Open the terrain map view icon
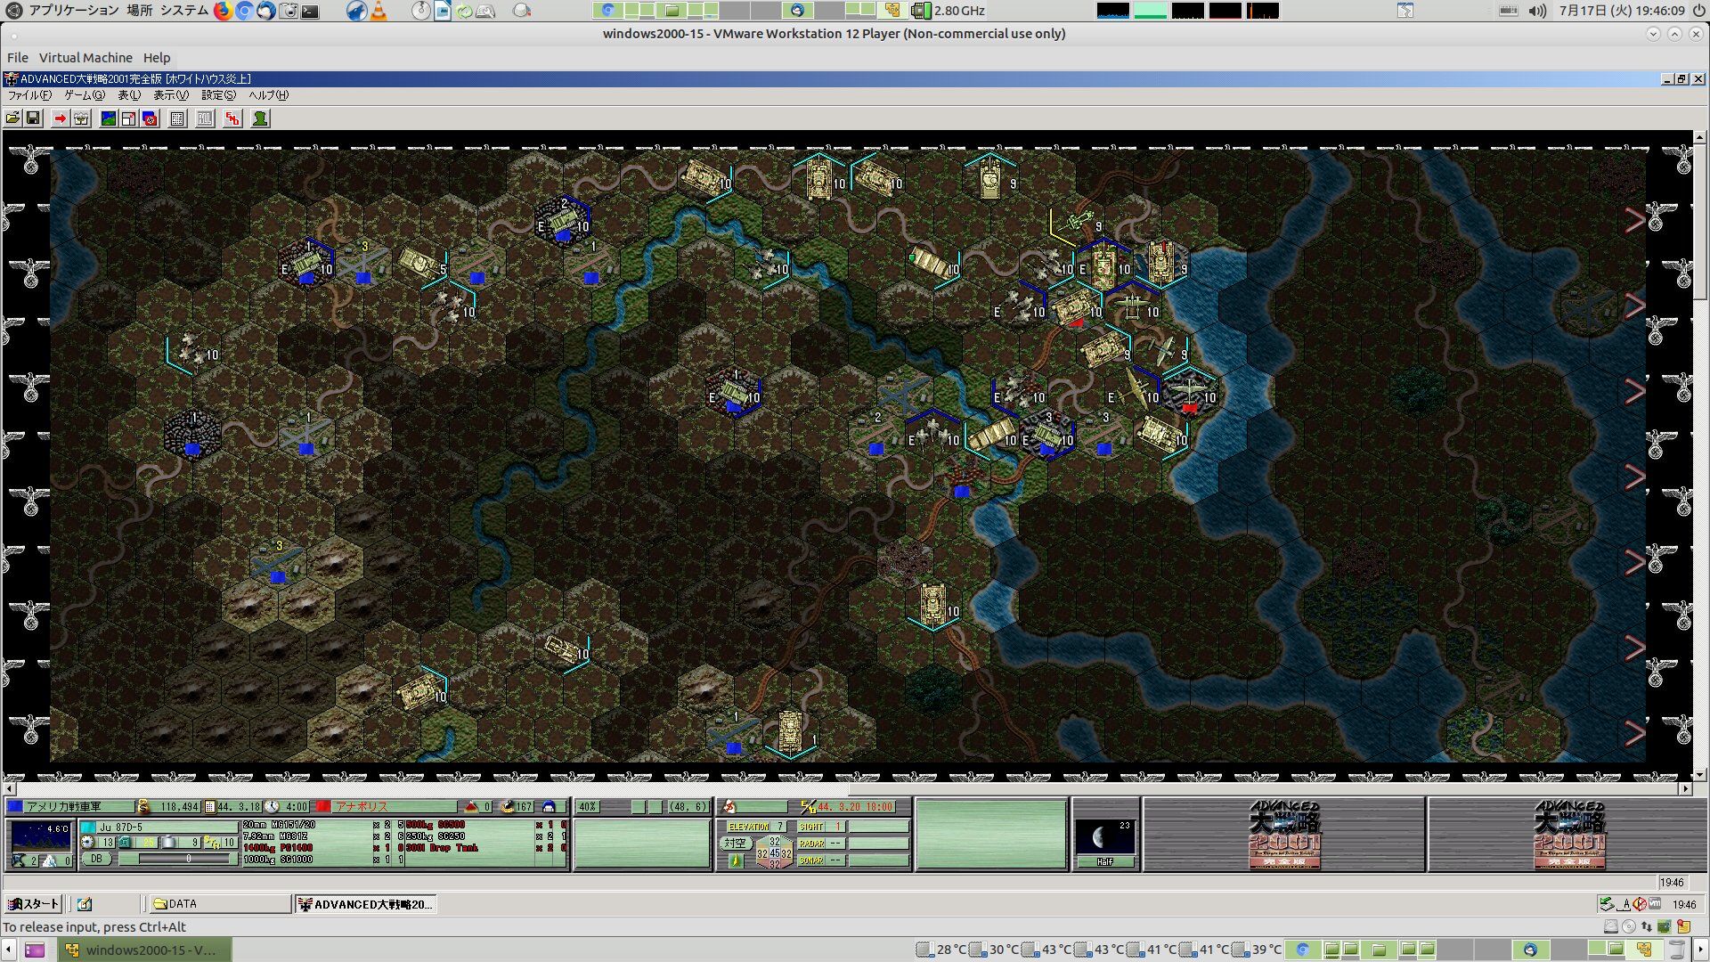This screenshot has width=1710, height=962. 108,118
